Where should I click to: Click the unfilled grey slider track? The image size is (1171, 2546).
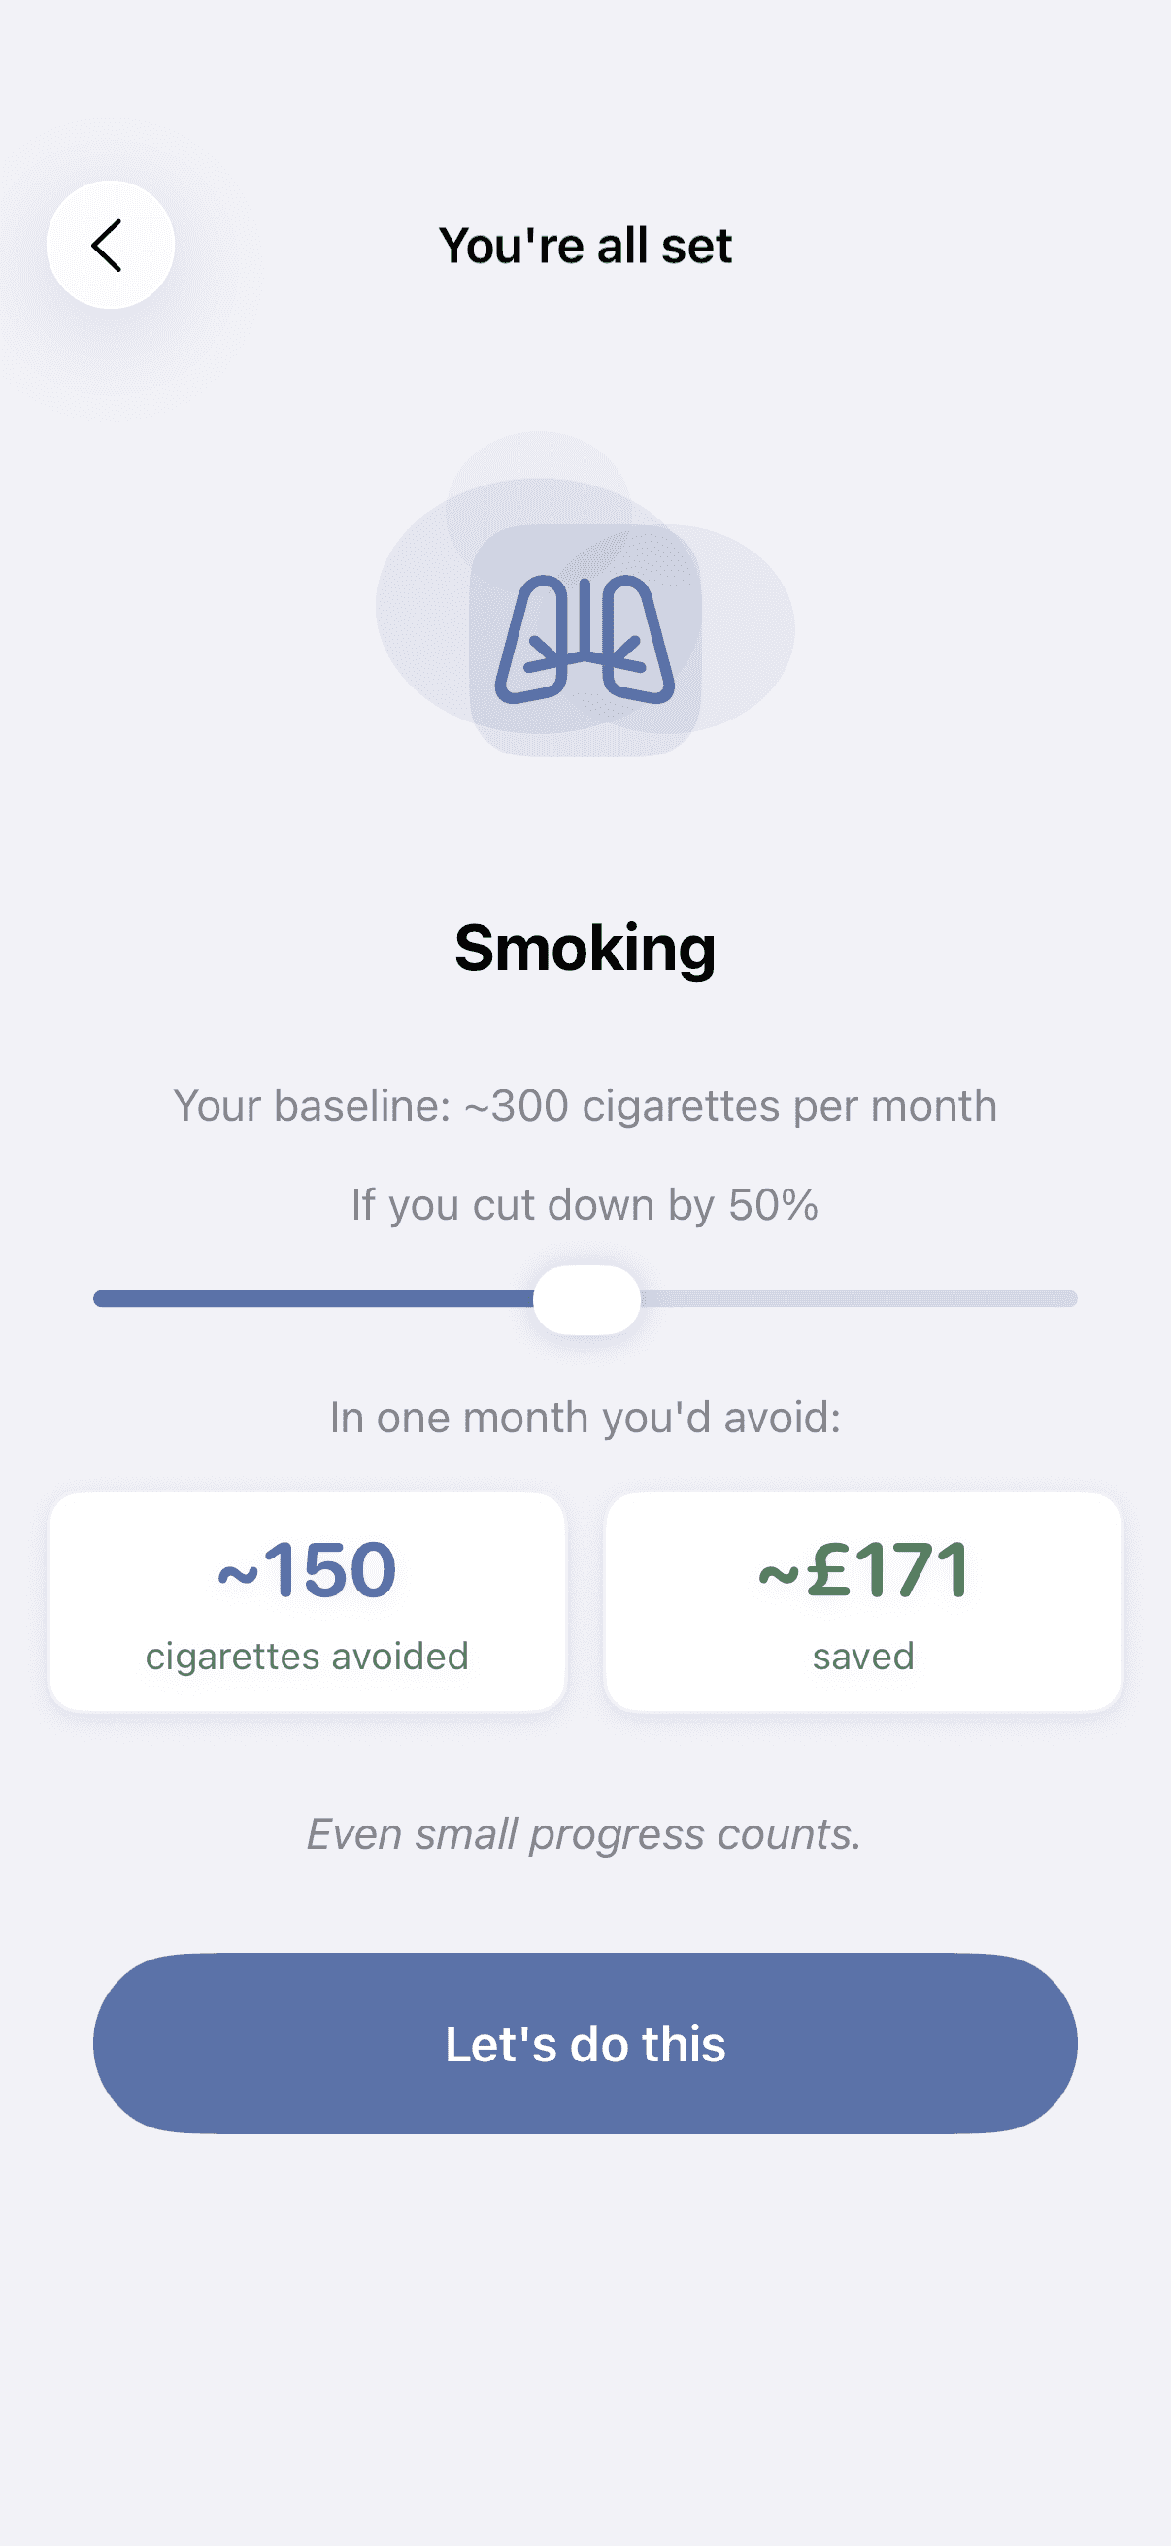[857, 1298]
